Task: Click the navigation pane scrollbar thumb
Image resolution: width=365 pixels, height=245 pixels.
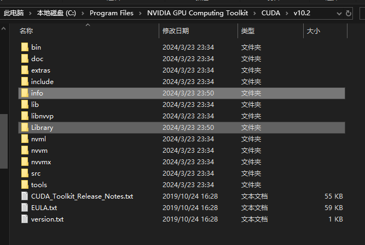Action: pyautogui.click(x=4, y=141)
